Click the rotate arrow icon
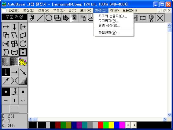The height and width of the screenshot is (130, 173). point(23,44)
